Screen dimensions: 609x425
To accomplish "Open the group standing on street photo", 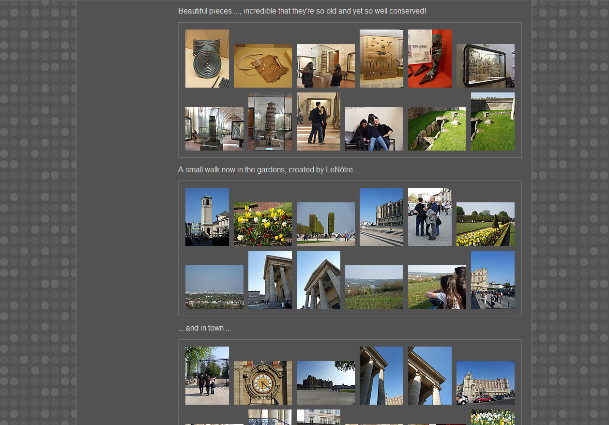I will coord(429,217).
